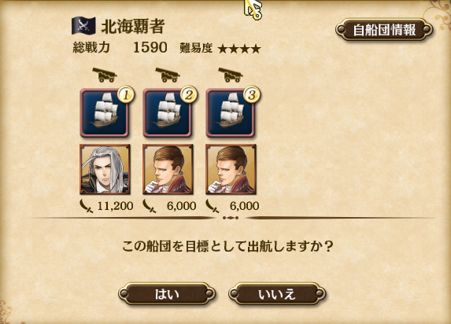Viewport: 451px width, 324px height.
Task: Select the second ship icon numbered 2
Action: click(168, 112)
